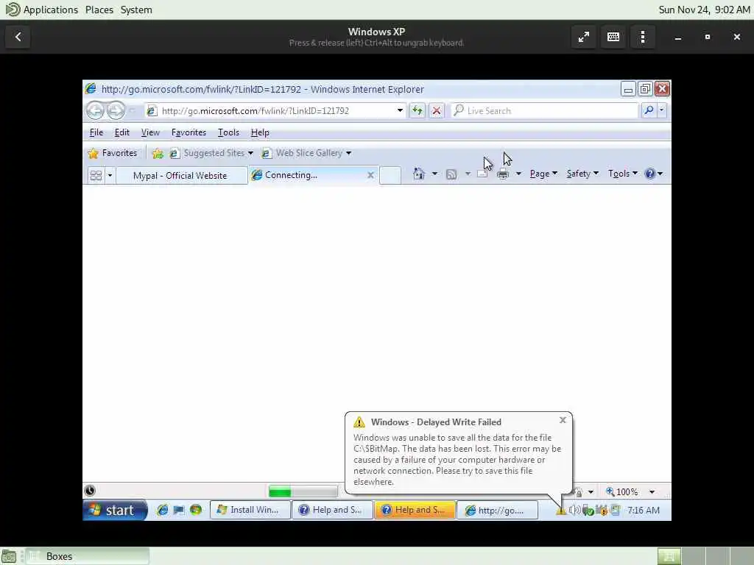Click the Add to Favorites Bar icon

tap(158, 153)
